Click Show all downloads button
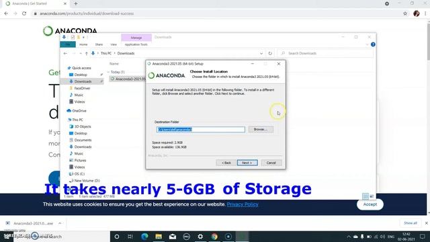This screenshot has width=430, height=242. coord(411,223)
